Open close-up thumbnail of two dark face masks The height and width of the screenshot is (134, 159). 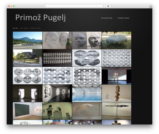87,40
